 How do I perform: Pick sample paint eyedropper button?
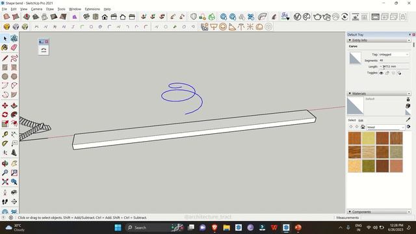408,120
